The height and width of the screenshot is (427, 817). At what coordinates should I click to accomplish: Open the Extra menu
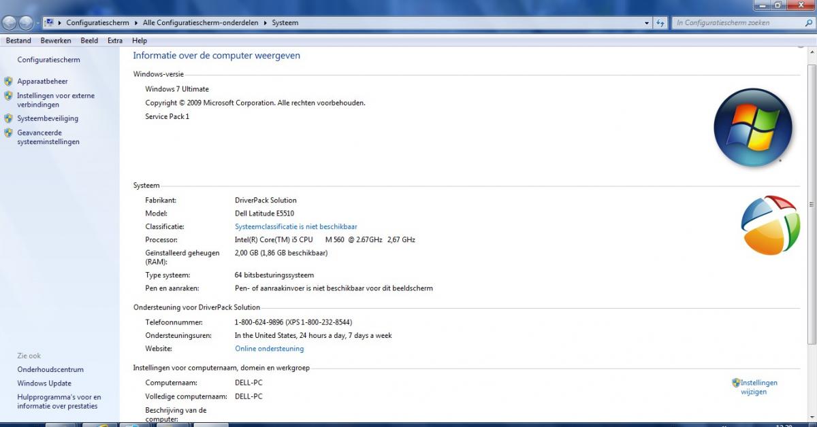point(115,41)
